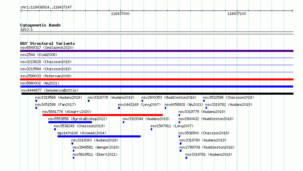Click the Cytogenetic Bands track title

(41, 25)
